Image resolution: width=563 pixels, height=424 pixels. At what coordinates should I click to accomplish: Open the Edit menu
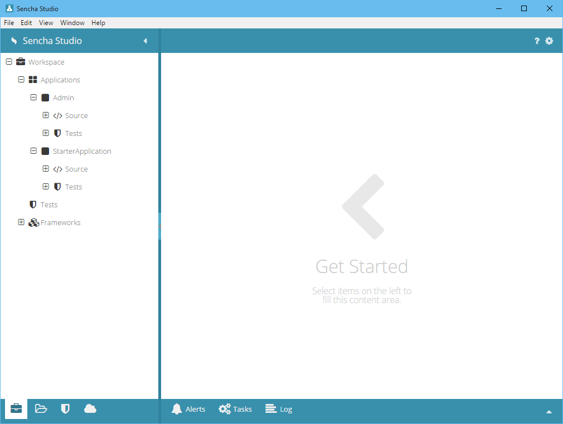tap(26, 23)
